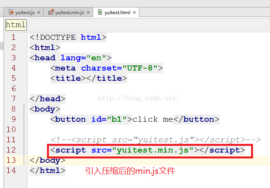This screenshot has height=188, width=270.
Task: Click the lang="en" attribute text
Action: tap(83, 58)
